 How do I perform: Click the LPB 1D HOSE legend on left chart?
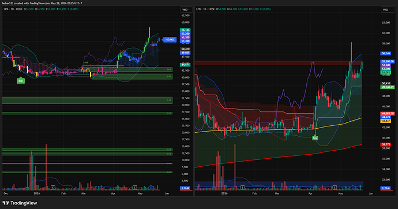pyautogui.click(x=13, y=9)
